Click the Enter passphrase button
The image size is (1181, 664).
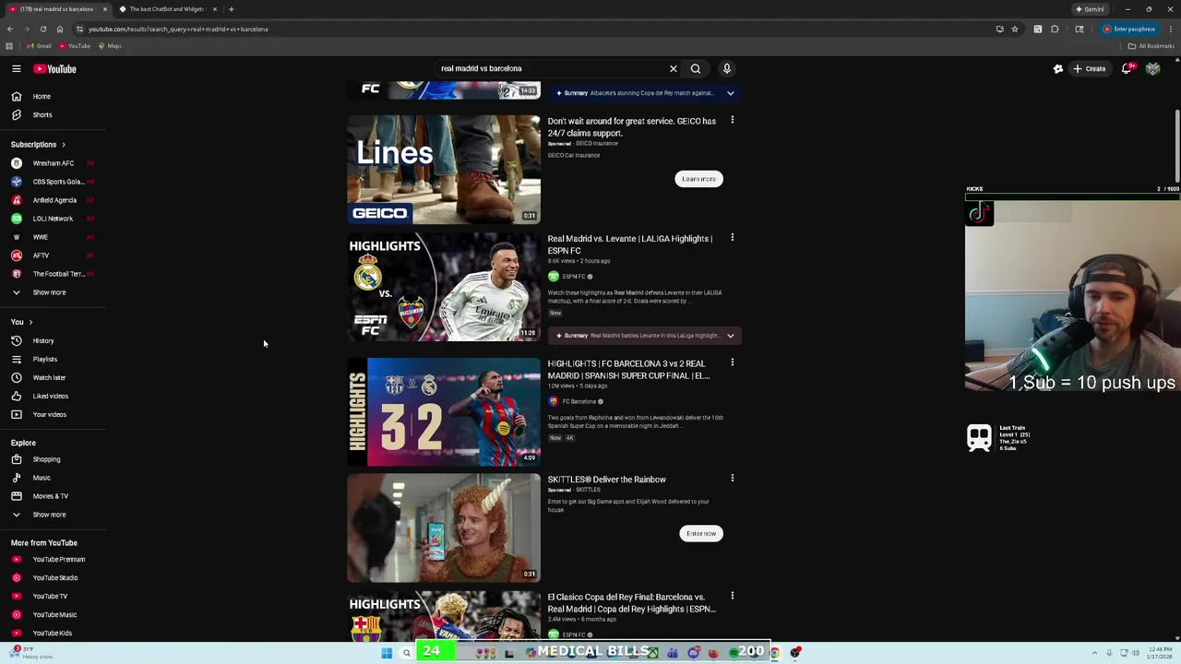click(x=1129, y=29)
